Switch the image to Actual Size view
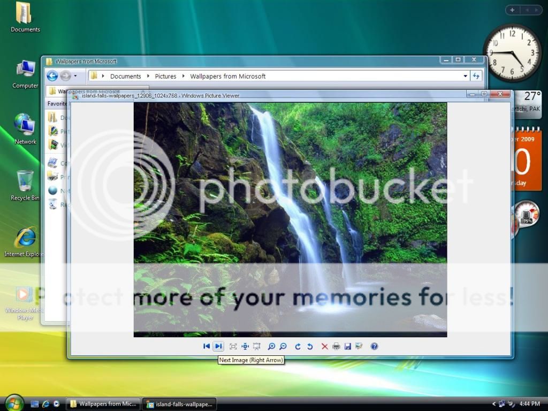The height and width of the screenshot is (411, 548). (x=245, y=346)
